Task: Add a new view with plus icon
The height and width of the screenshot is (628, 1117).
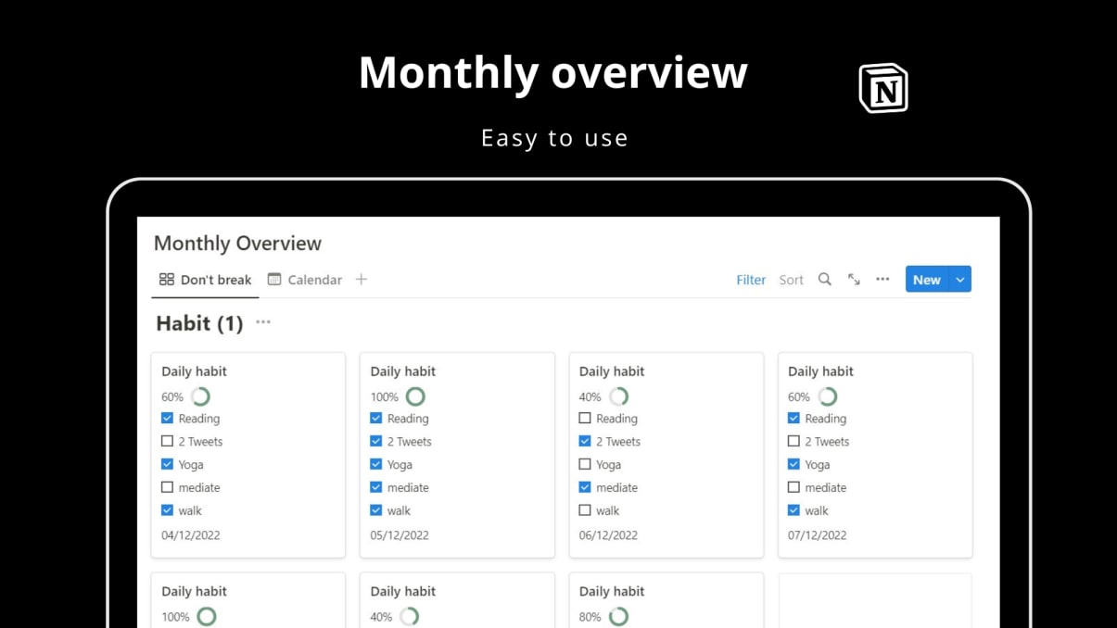Action: (362, 279)
